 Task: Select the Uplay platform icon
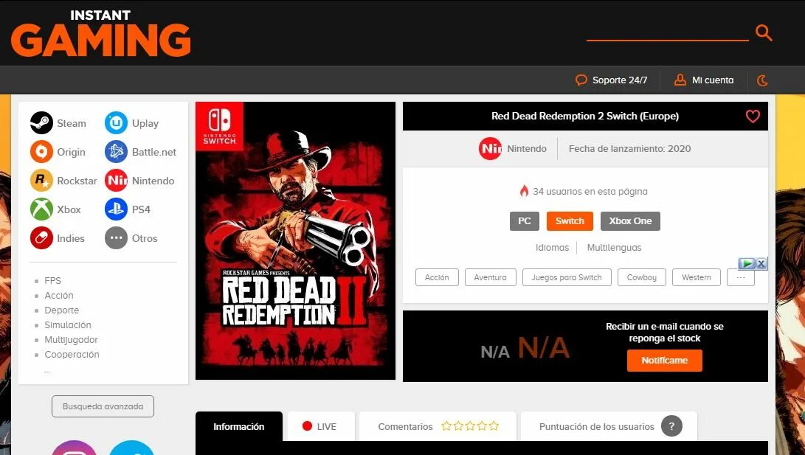(x=116, y=123)
